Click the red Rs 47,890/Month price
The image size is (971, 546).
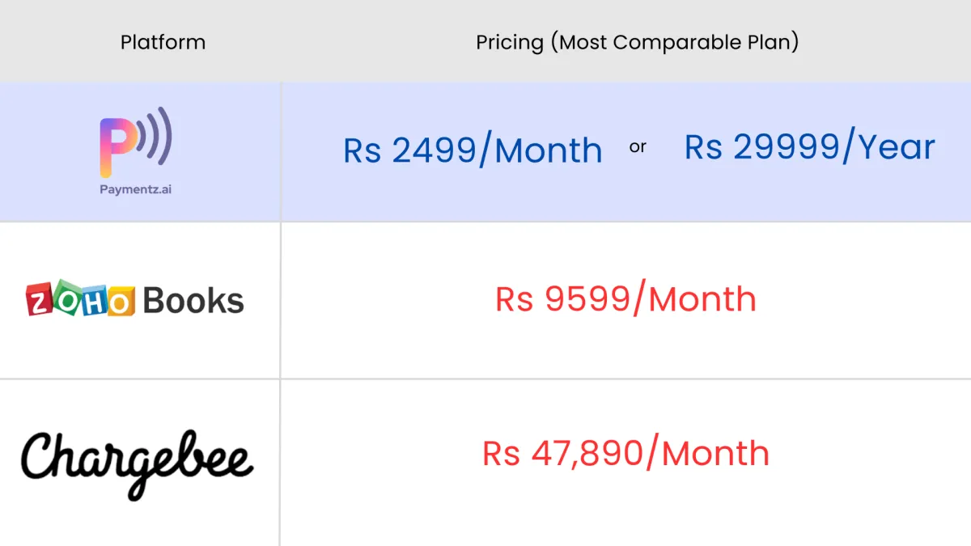(x=625, y=453)
